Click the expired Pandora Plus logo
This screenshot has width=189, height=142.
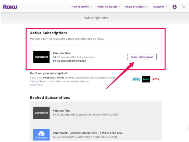click(41, 113)
